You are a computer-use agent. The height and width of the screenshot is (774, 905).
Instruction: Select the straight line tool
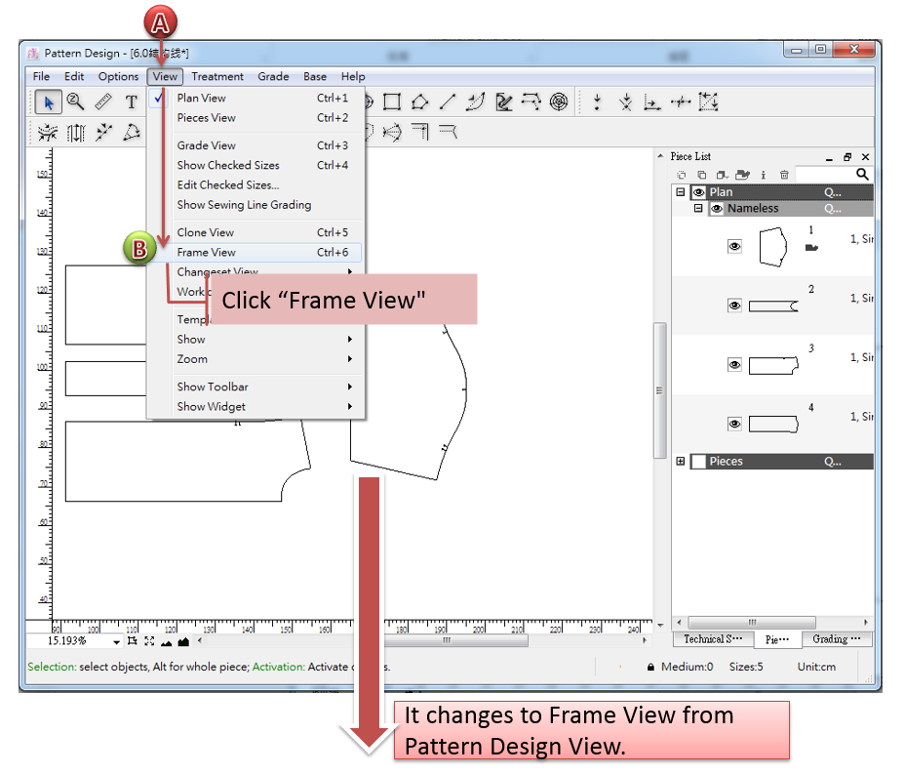pyautogui.click(x=447, y=102)
